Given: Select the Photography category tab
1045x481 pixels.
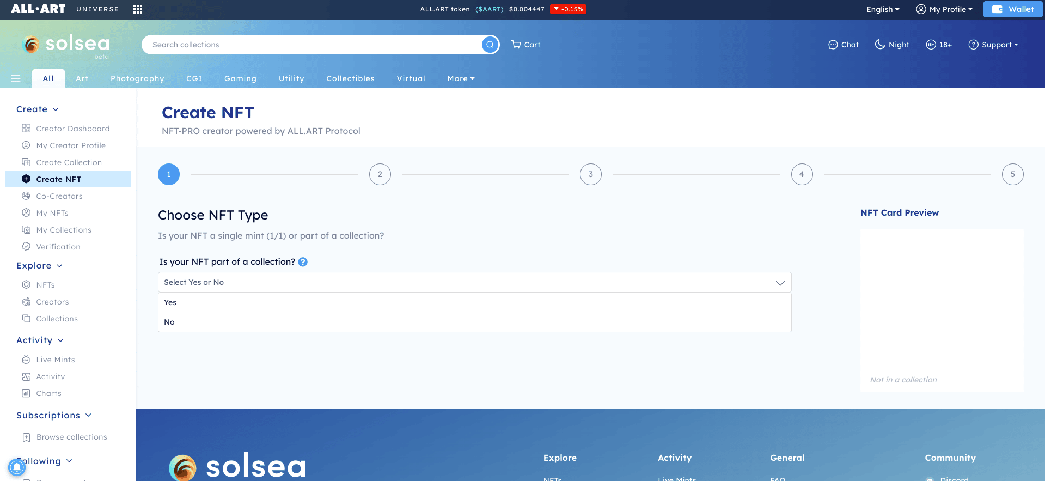Looking at the screenshot, I should (137, 78).
